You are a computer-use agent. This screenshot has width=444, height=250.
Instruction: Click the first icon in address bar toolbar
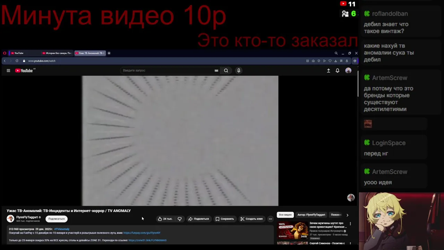307,61
